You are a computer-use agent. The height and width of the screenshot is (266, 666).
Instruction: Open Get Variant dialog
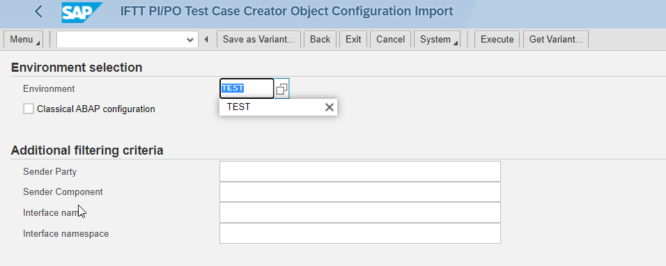pyautogui.click(x=556, y=40)
